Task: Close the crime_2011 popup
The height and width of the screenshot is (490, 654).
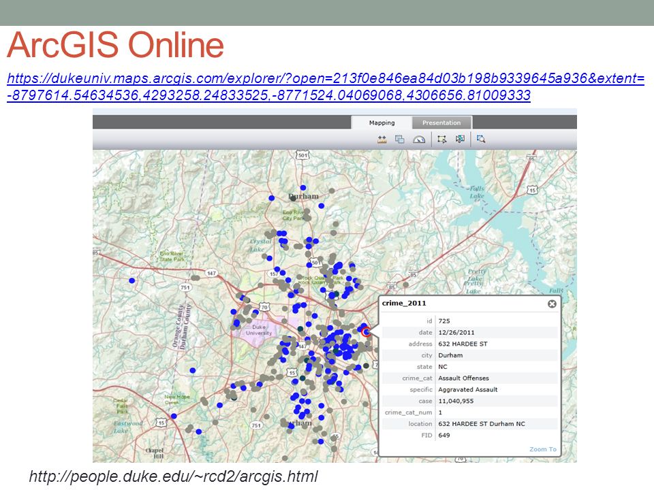Action: (552, 304)
